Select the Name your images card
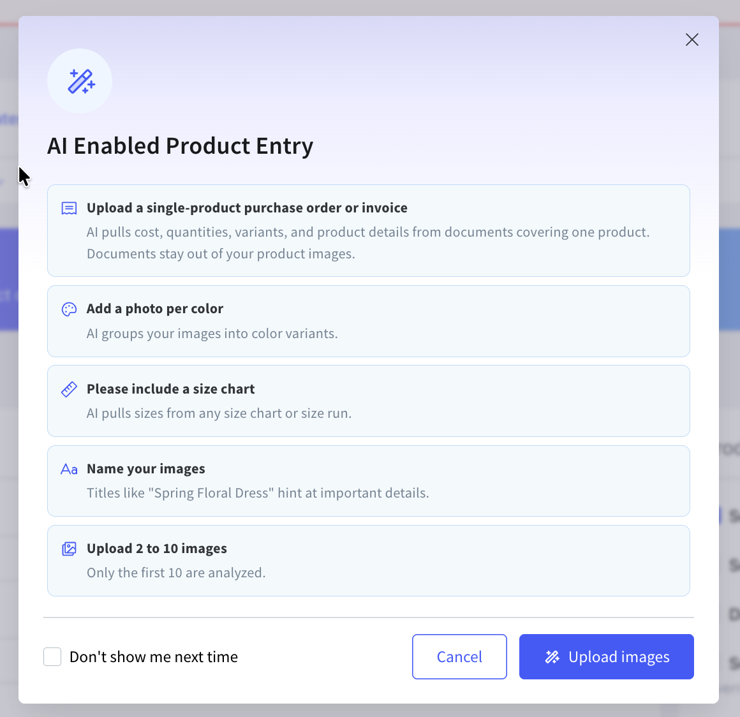740x717 pixels. click(369, 481)
